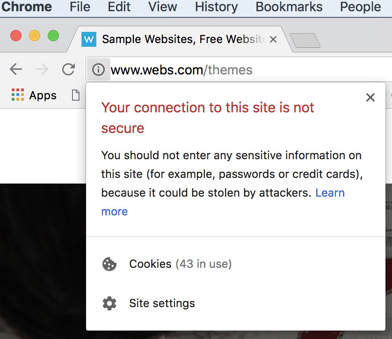
Task: Click the cookie icon in popup
Action: coord(109,264)
